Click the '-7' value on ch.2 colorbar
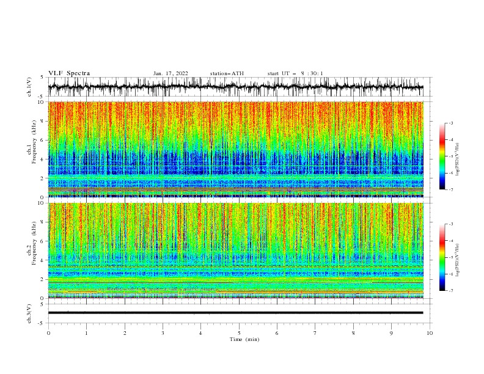Viewport: 484px width, 374px height. [x=451, y=290]
